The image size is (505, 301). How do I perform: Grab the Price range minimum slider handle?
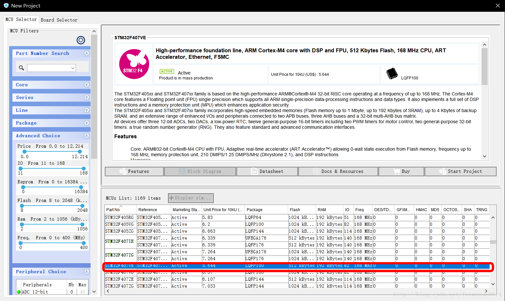point(24,152)
